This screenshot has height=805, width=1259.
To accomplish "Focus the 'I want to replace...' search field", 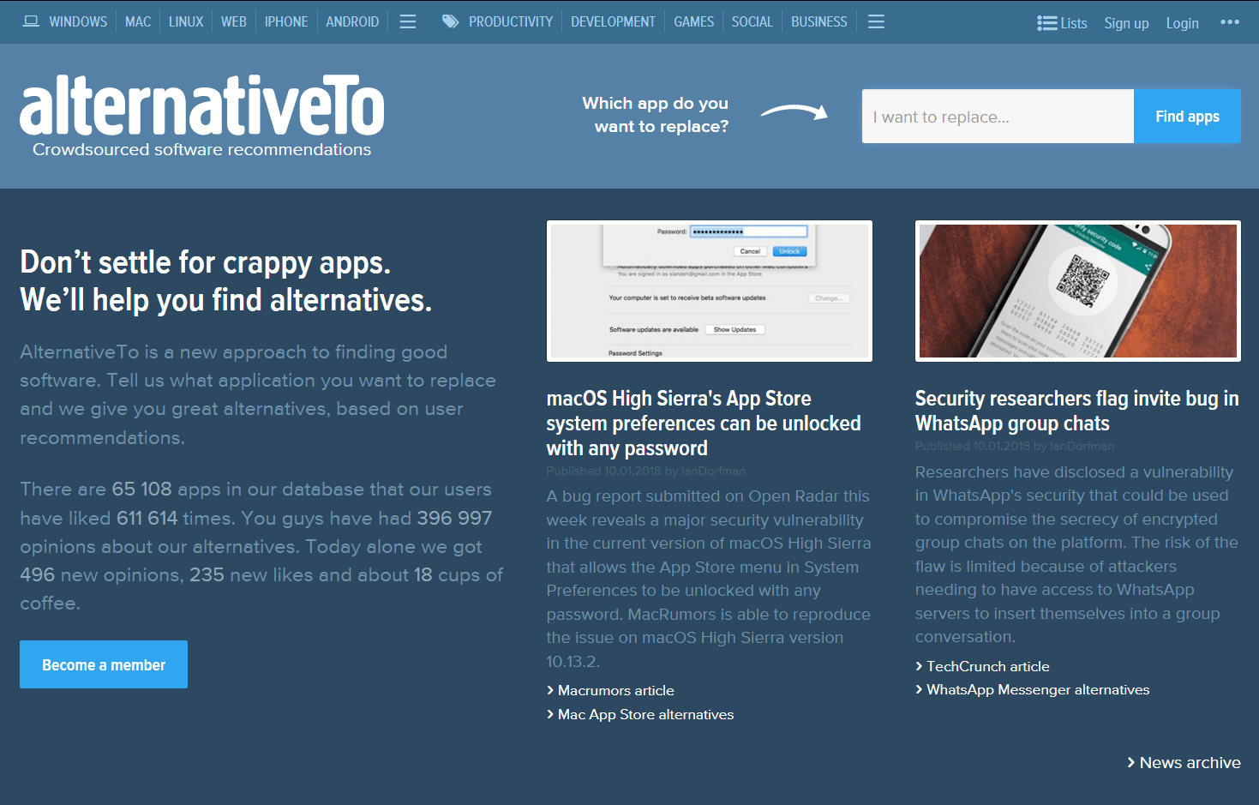I will (x=998, y=117).
